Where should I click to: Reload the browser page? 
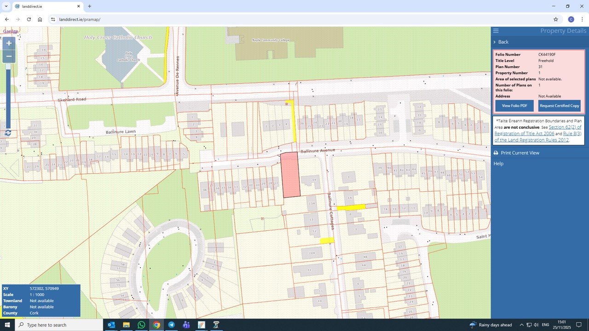tap(29, 19)
